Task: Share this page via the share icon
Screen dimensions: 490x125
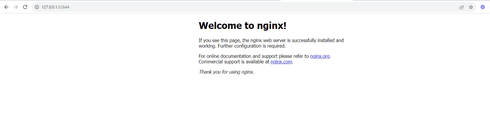Action: click(462, 7)
